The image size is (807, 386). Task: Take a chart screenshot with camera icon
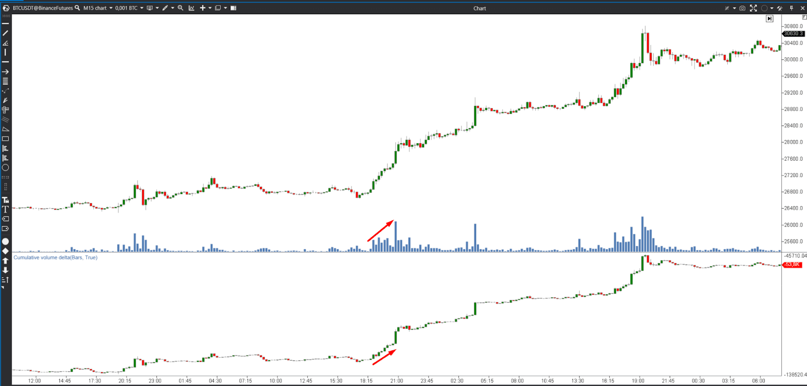click(x=742, y=8)
